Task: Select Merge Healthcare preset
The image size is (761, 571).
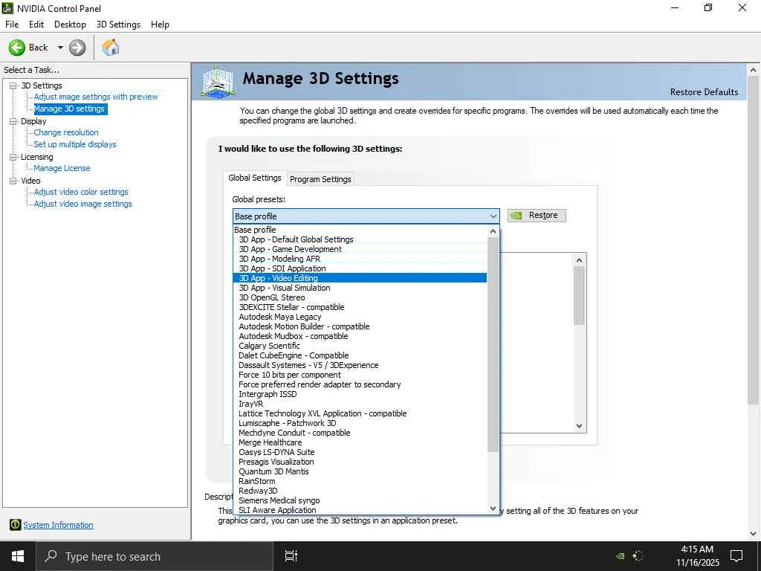Action: (x=360, y=442)
